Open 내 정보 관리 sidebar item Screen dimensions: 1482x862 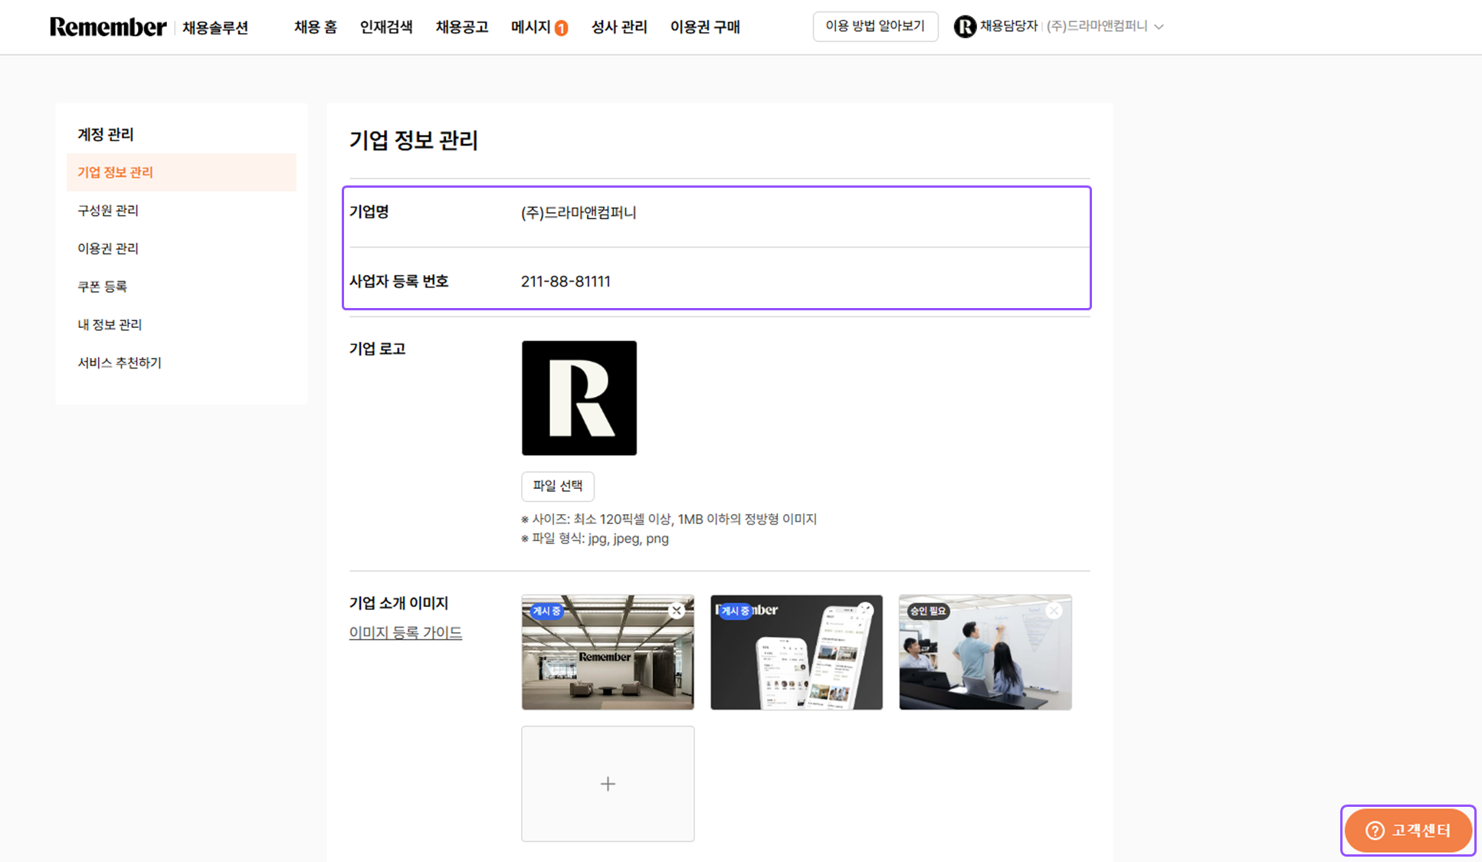tap(110, 325)
